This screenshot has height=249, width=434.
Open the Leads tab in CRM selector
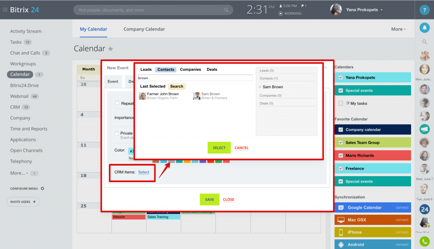(x=146, y=69)
